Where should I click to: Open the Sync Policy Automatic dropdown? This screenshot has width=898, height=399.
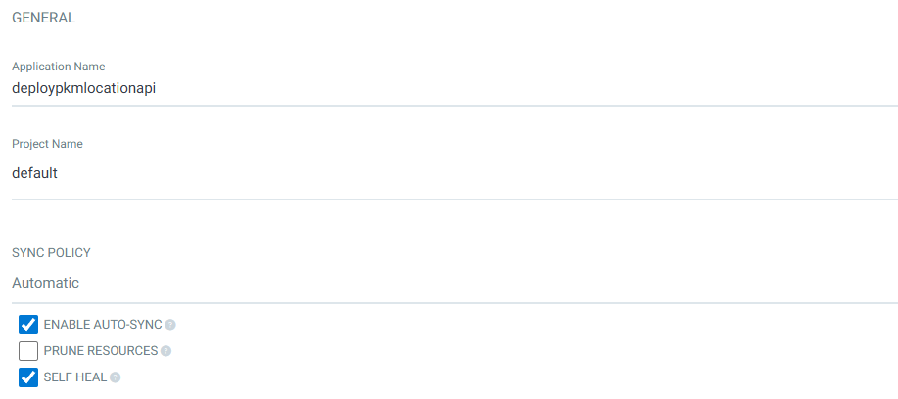click(x=450, y=283)
